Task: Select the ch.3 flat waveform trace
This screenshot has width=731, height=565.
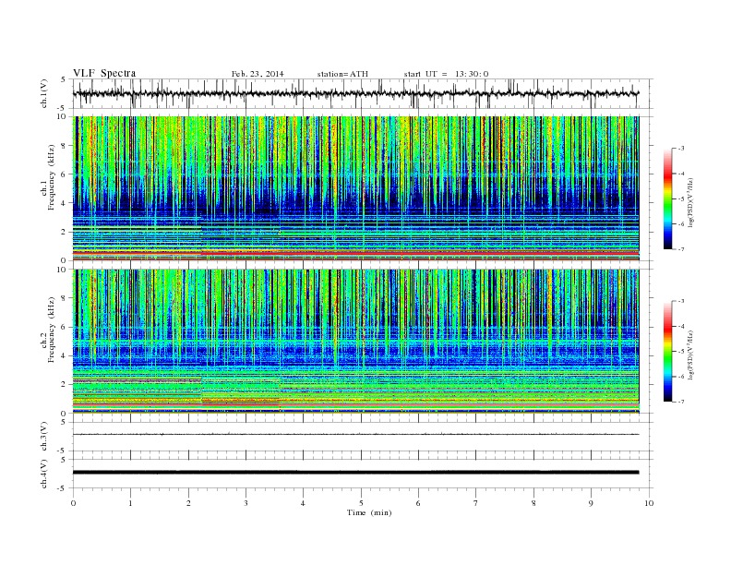Action: click(x=355, y=435)
